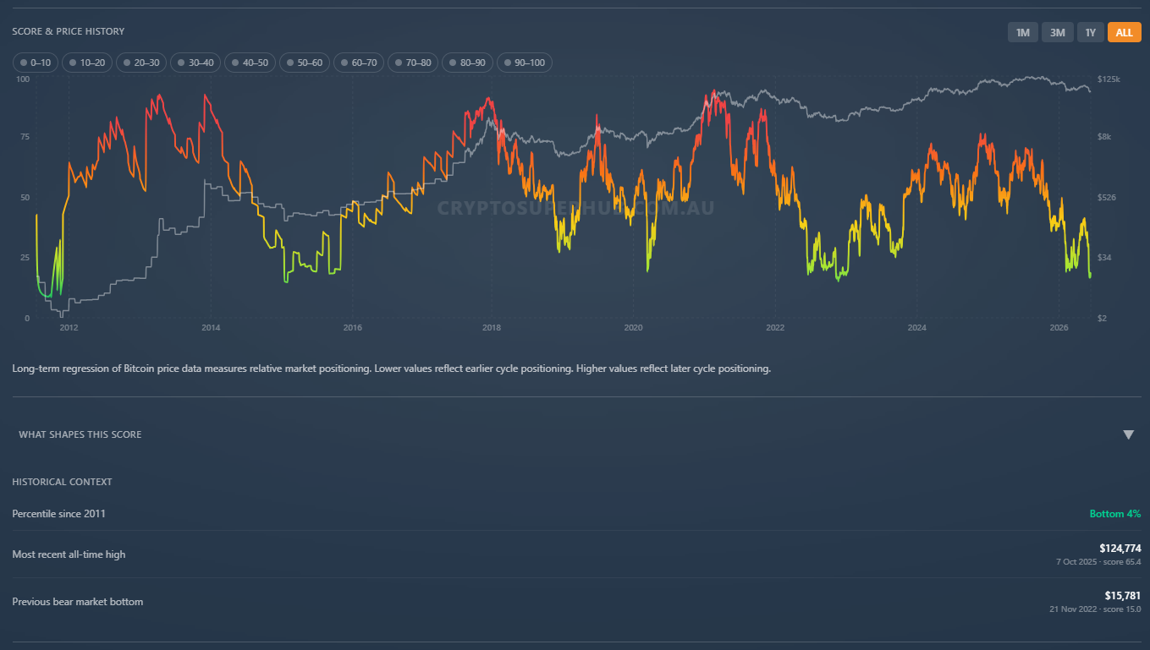Viewport: 1150px width, 650px height.
Task: Click the 21 Nov 2022 score 15.0 note
Action: coord(1096,609)
